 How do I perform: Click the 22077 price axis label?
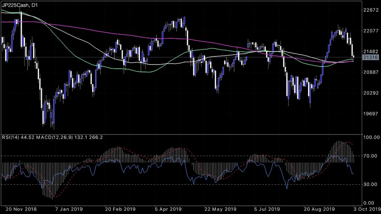tap(371, 31)
